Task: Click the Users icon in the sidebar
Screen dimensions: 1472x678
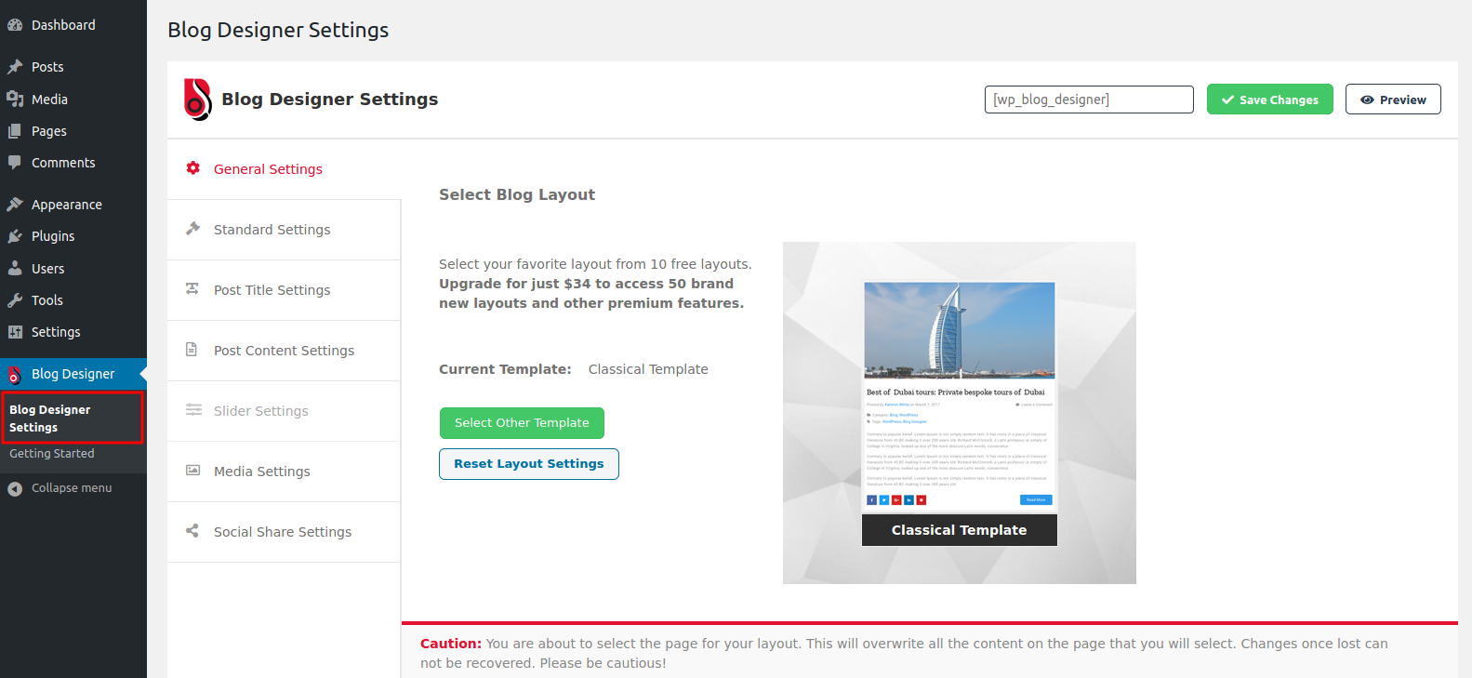Action: (x=15, y=269)
